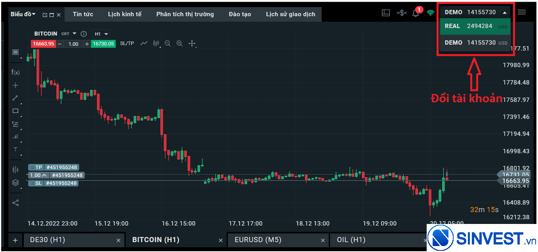Open the layers icon in the sidebar
538x252 pixels.
click(15, 182)
